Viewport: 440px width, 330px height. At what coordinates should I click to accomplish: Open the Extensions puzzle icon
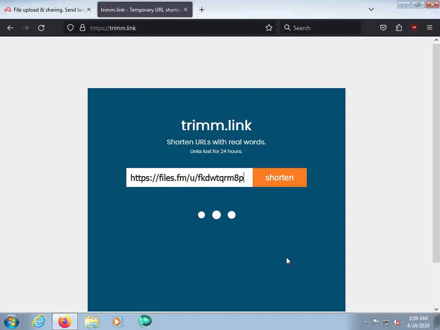click(399, 27)
